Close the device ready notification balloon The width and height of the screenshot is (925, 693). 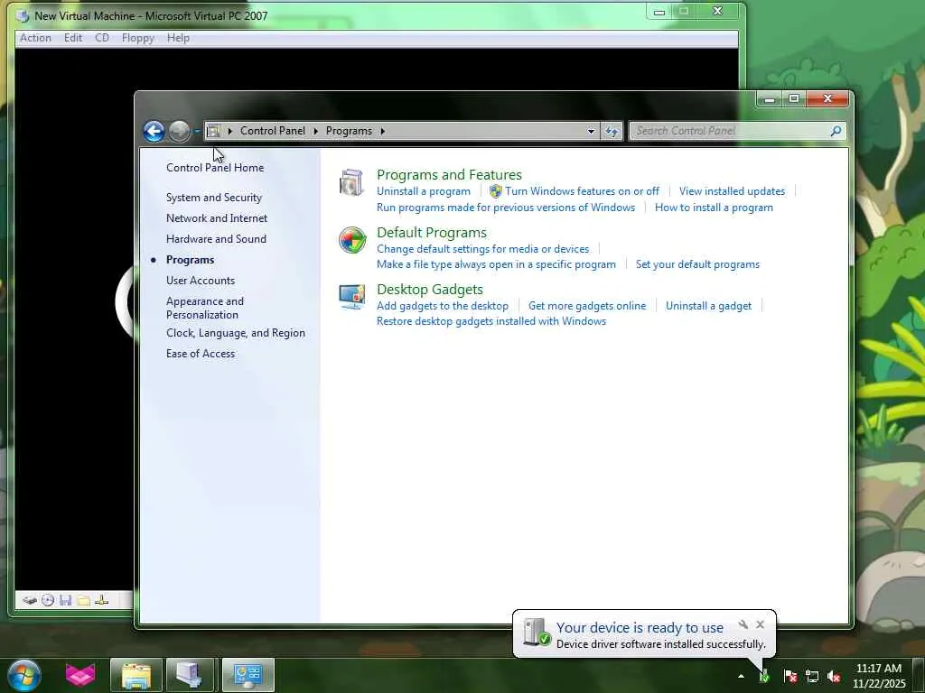(x=761, y=624)
